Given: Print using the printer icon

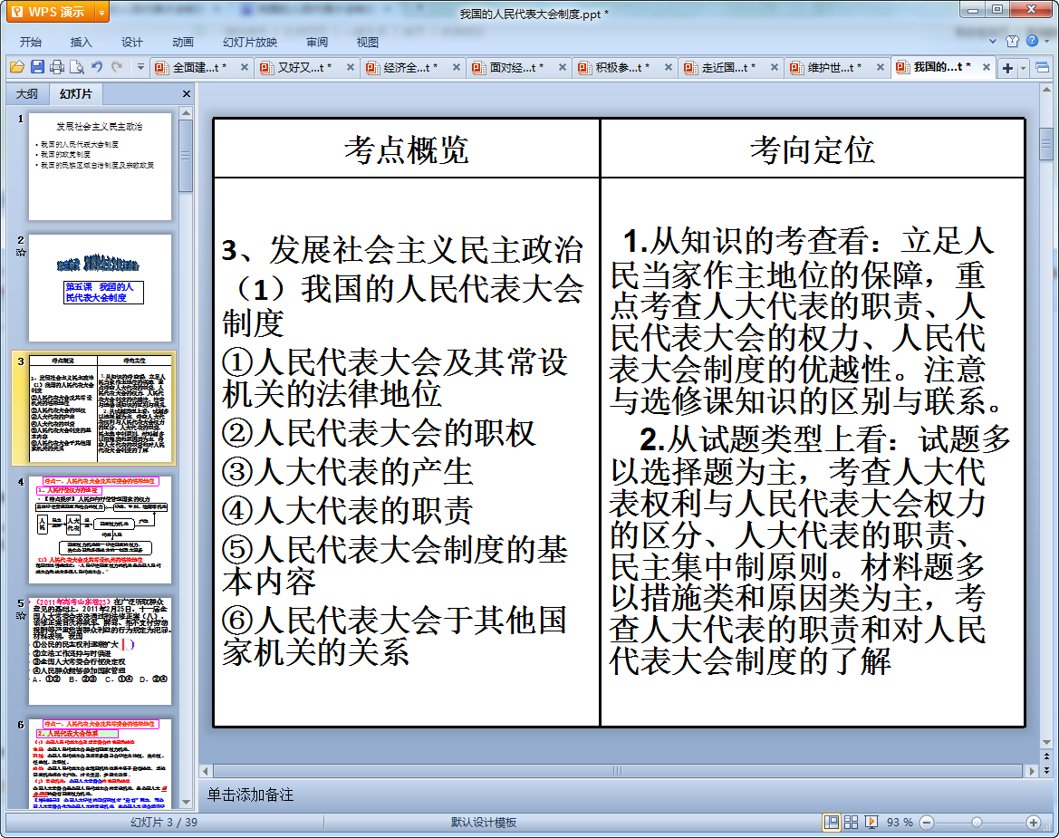Looking at the screenshot, I should click(x=57, y=67).
